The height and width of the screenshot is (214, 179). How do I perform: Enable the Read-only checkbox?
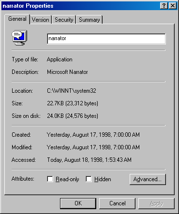[50, 179]
